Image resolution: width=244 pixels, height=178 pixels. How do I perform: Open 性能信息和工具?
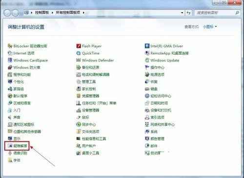point(91,138)
